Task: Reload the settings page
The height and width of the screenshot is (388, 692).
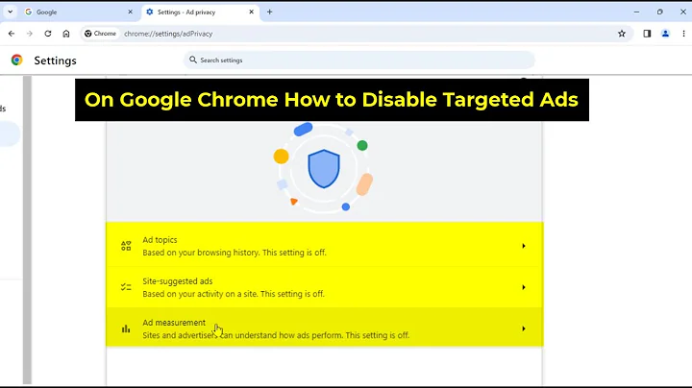Action: point(48,34)
